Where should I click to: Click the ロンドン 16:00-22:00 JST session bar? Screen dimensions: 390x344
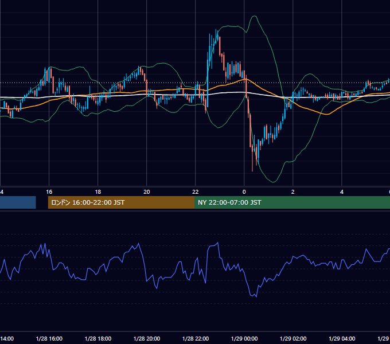tap(121, 202)
